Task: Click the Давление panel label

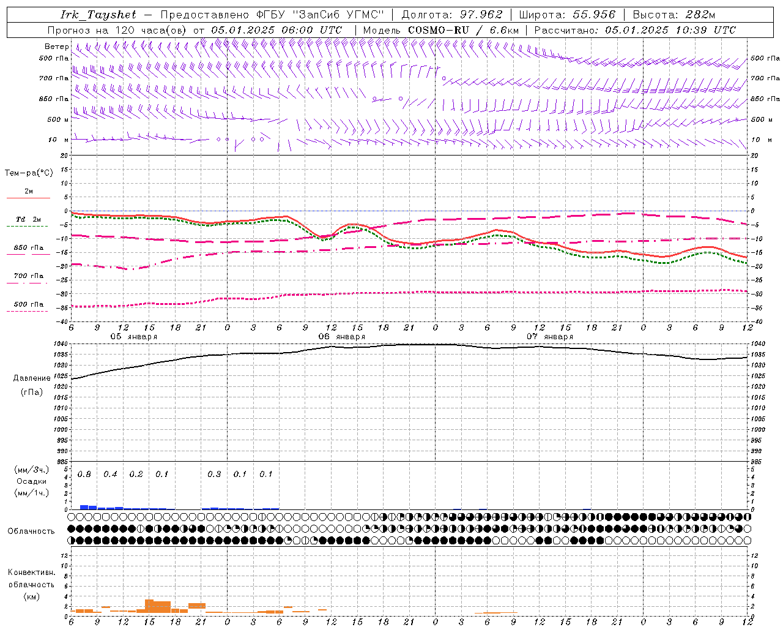Action: [x=32, y=378]
